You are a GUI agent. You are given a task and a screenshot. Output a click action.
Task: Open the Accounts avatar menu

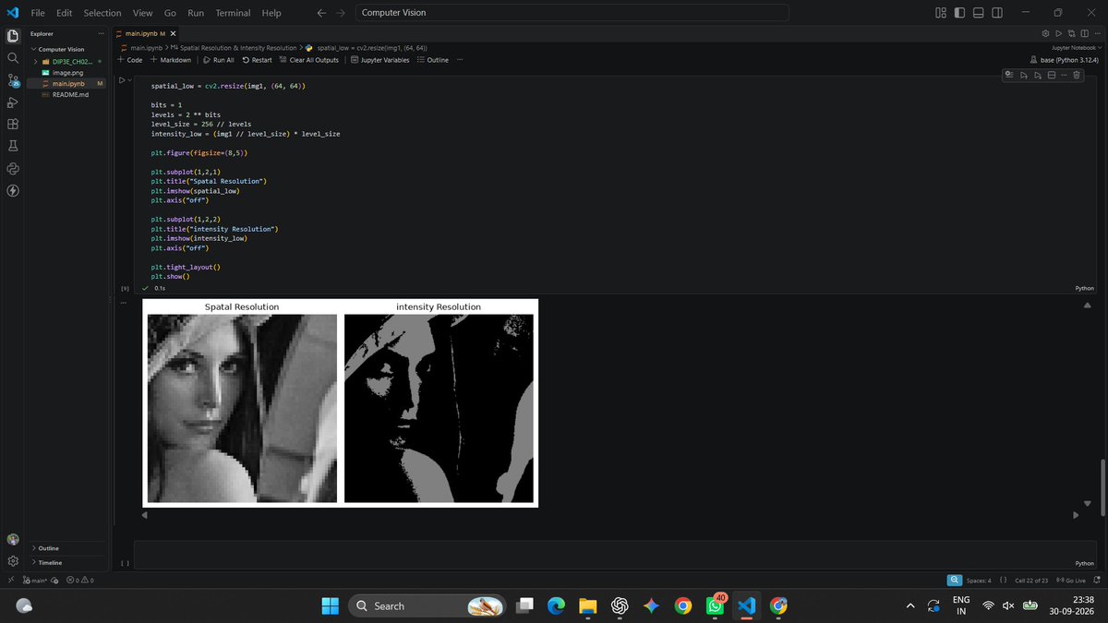[x=13, y=539]
